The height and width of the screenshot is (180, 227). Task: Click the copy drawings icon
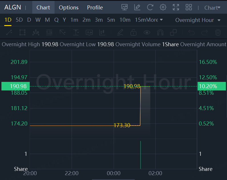(x=173, y=33)
